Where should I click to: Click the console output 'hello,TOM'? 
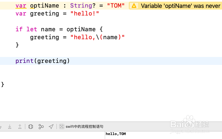(x=116, y=134)
